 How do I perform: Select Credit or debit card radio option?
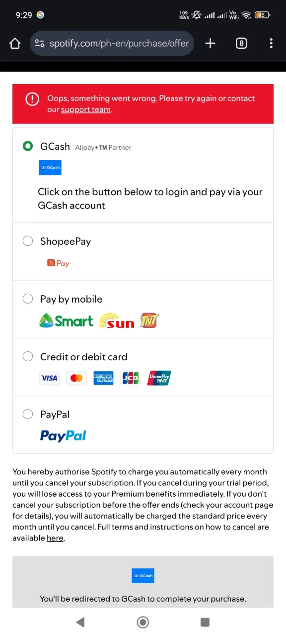(28, 356)
